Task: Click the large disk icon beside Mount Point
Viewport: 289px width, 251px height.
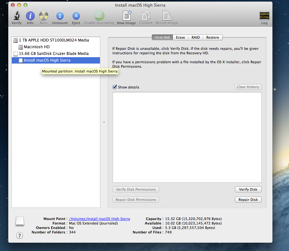Action: (20, 221)
